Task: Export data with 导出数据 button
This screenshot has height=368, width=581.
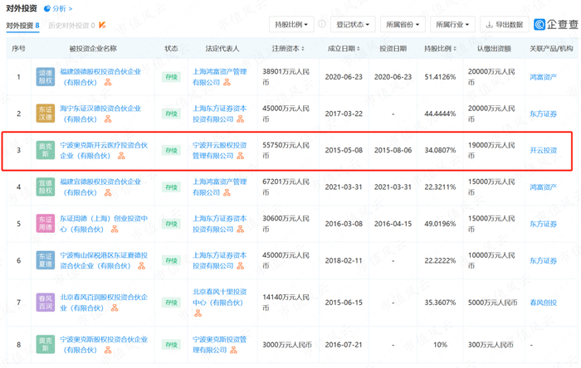Action: pos(505,24)
